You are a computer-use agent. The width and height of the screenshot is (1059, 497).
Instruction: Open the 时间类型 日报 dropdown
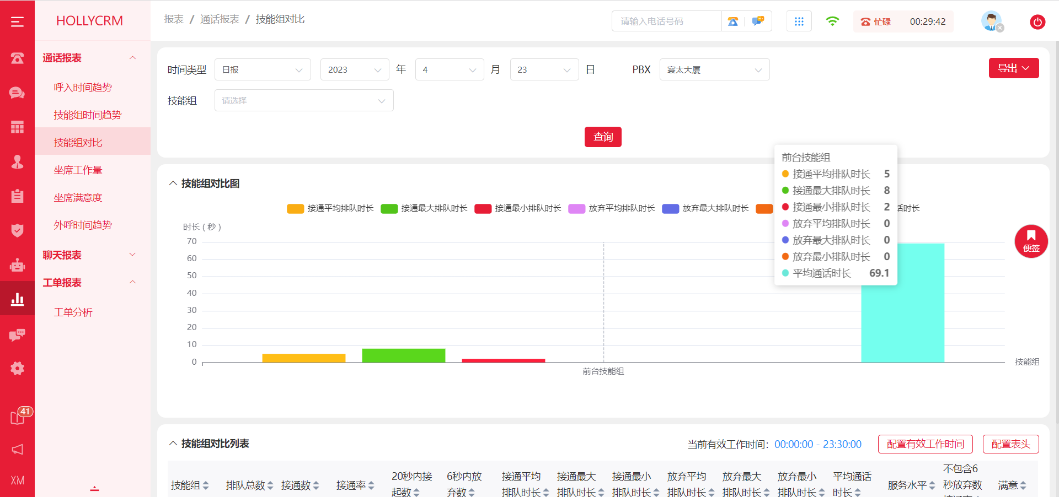click(x=263, y=70)
